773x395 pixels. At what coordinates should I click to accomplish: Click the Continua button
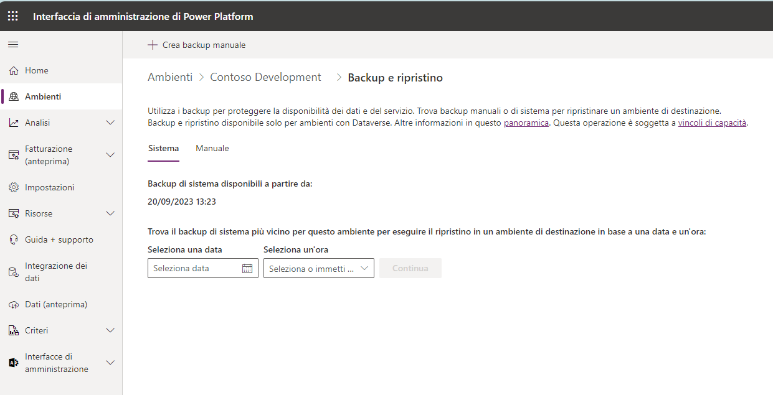click(410, 268)
